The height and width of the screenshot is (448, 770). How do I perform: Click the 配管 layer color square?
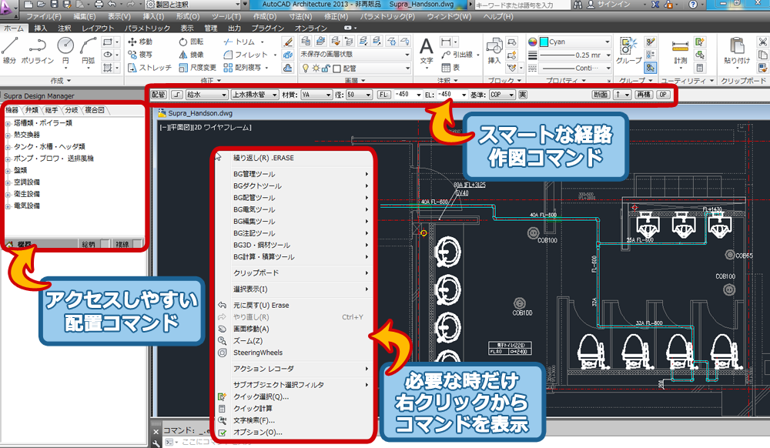(337, 69)
